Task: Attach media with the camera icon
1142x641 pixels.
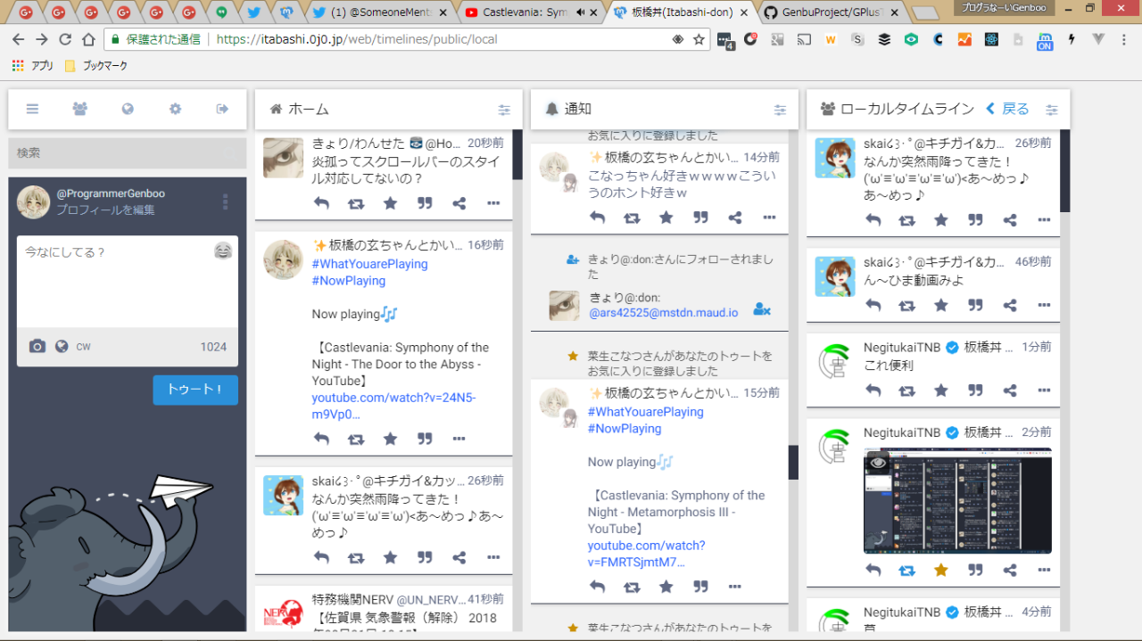Action: pyautogui.click(x=37, y=347)
